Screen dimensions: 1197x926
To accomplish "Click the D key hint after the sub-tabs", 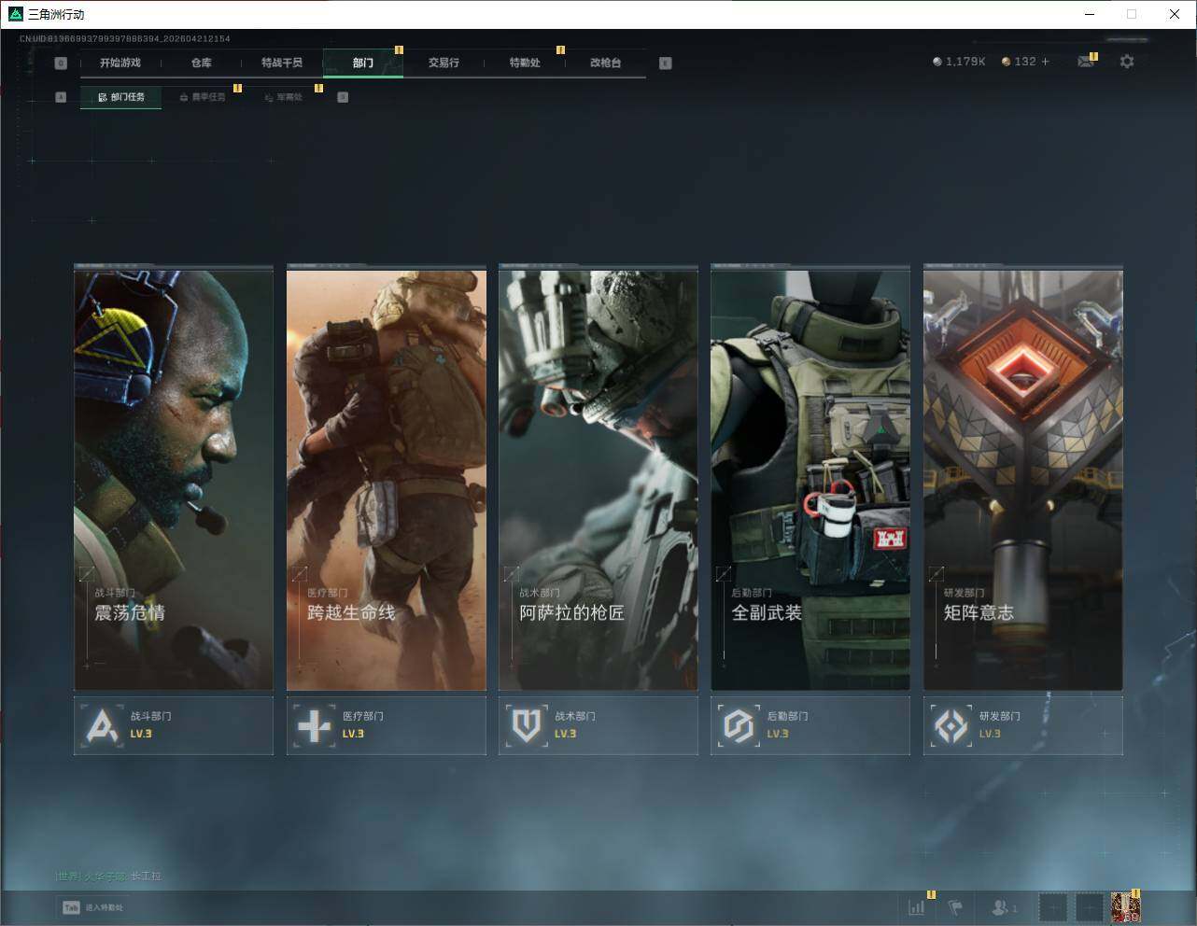I will (x=343, y=97).
